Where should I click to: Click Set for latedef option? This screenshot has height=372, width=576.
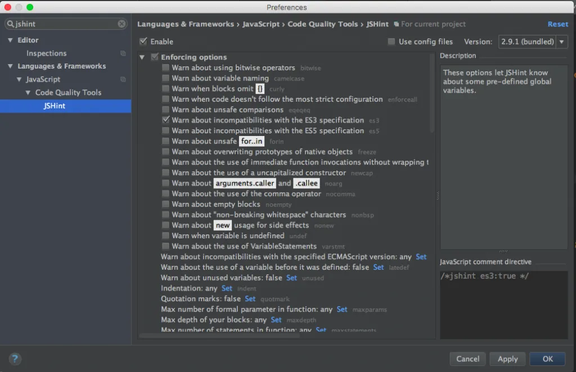pyautogui.click(x=379, y=267)
